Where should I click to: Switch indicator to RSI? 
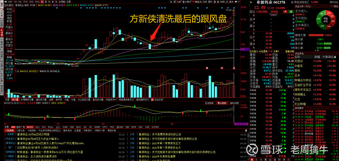(x=44, y=127)
